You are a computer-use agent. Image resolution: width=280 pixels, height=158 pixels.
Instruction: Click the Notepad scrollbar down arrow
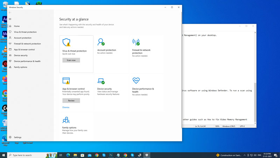click(255, 123)
